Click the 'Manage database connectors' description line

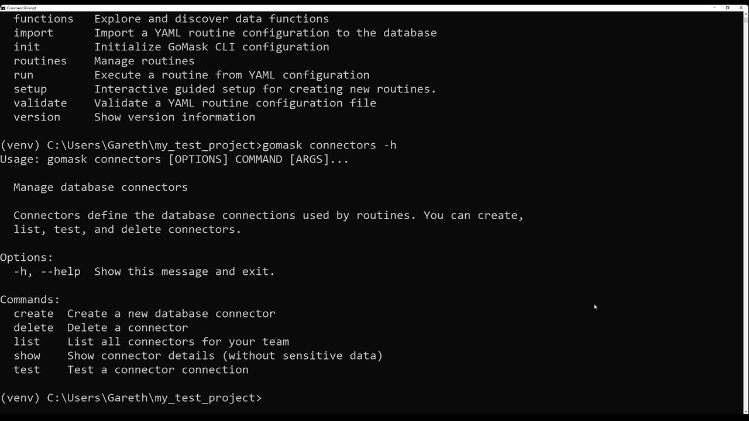[101, 188]
